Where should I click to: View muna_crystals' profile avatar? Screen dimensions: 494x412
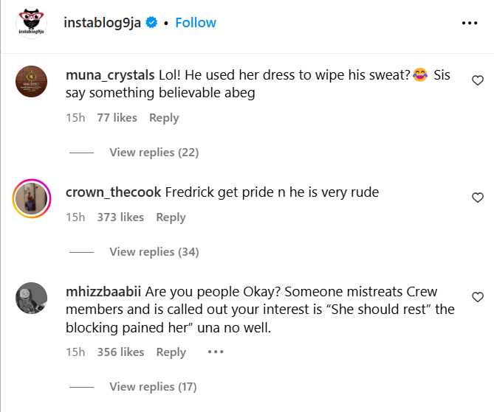point(32,80)
